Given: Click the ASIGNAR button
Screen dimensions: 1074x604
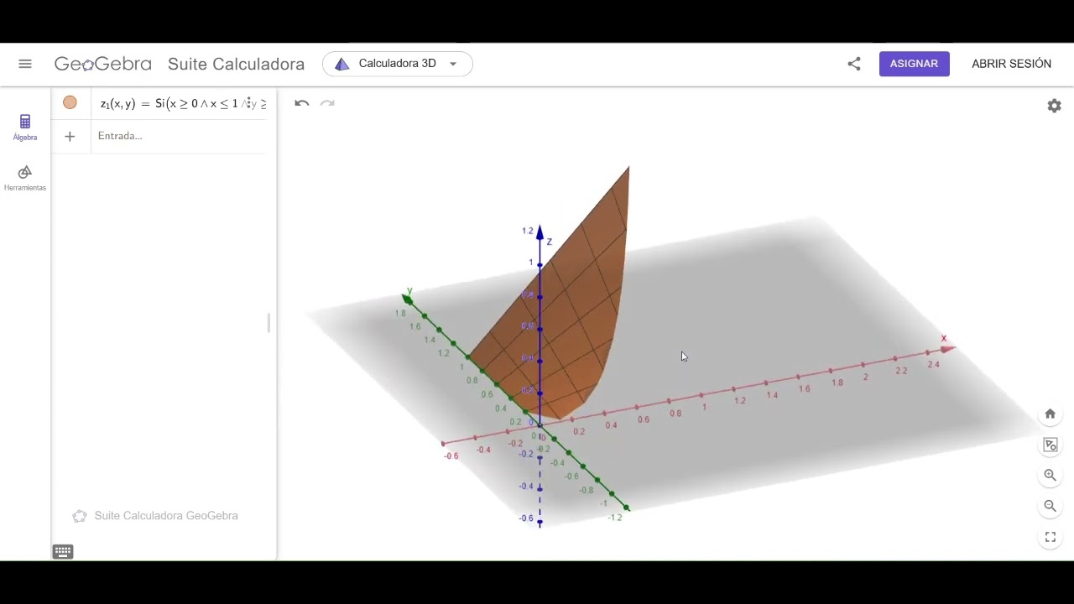Looking at the screenshot, I should coord(914,64).
